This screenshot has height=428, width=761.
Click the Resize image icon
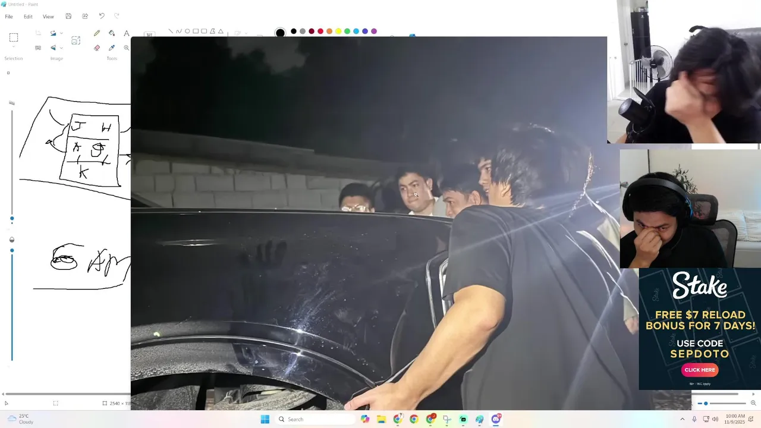[x=76, y=40]
